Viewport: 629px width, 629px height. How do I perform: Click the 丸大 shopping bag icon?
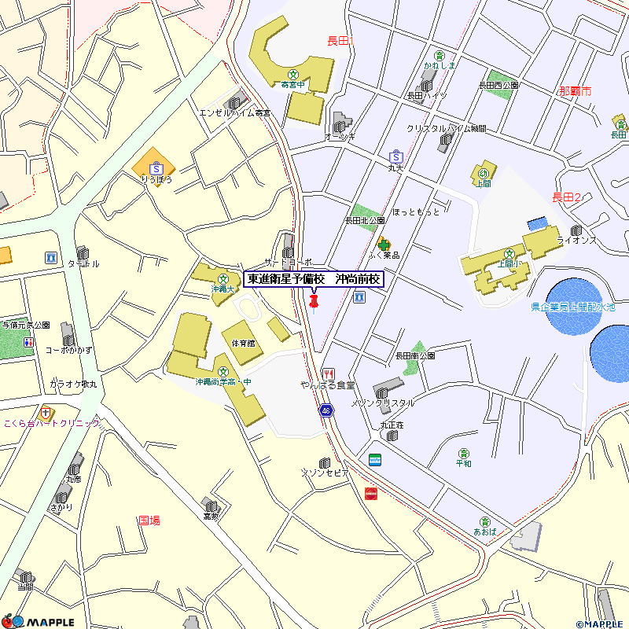[395, 156]
